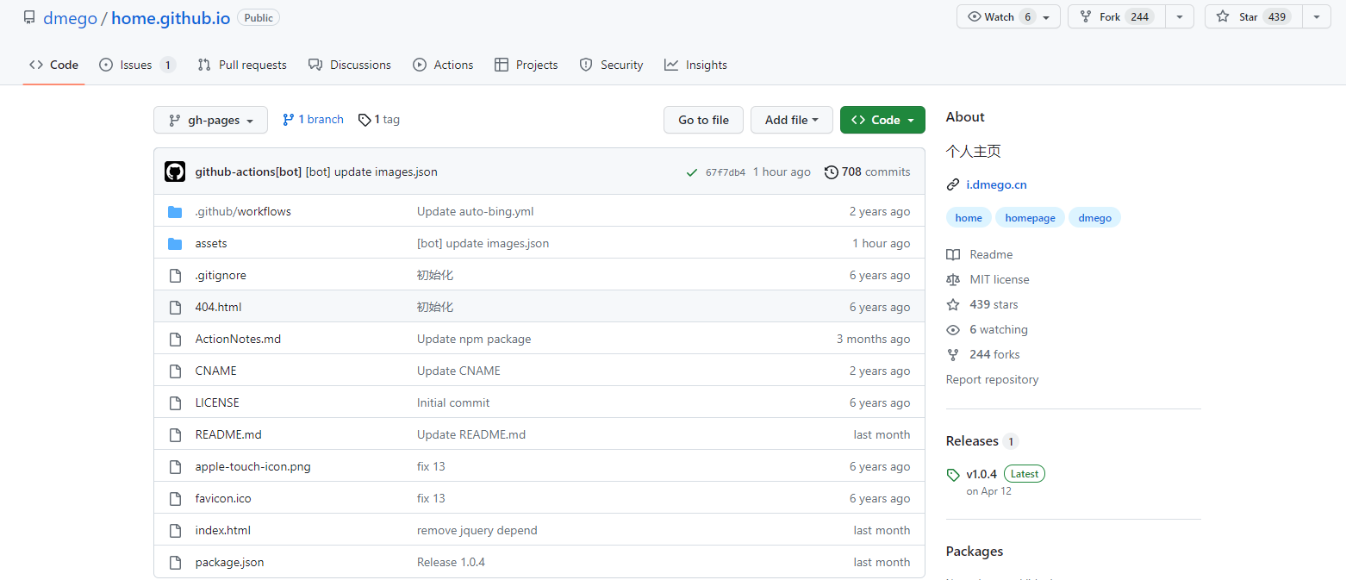Click the tag icon beside 1 tag
This screenshot has width=1346, height=580.
click(365, 120)
